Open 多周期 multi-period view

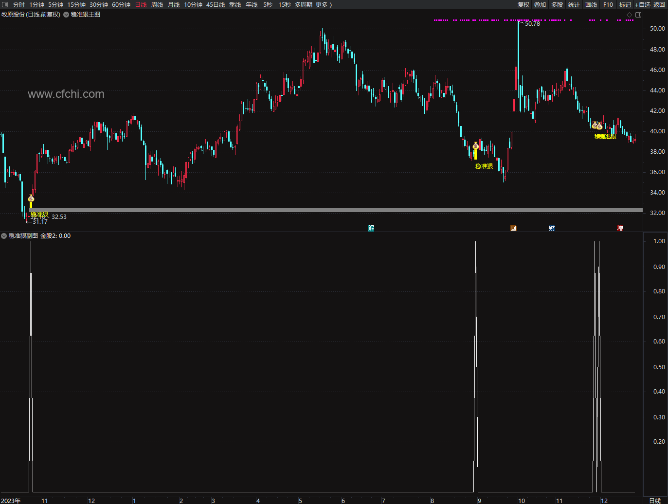pyautogui.click(x=304, y=4)
